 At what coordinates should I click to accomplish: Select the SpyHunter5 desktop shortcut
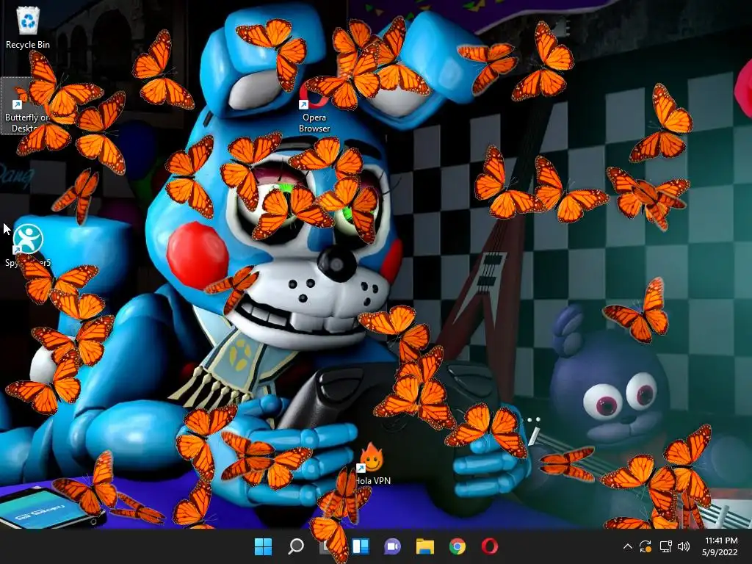[28, 245]
